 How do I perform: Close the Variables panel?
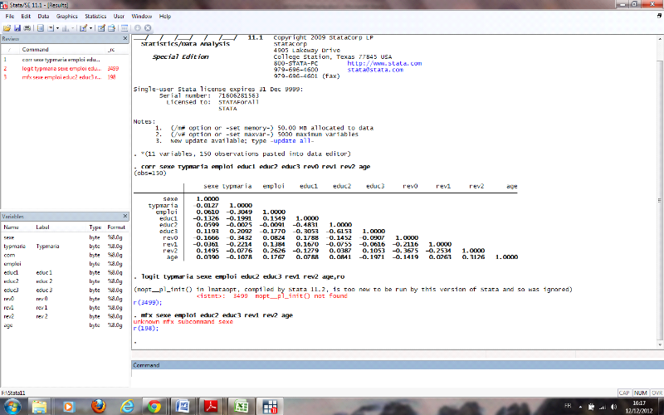click(x=125, y=217)
